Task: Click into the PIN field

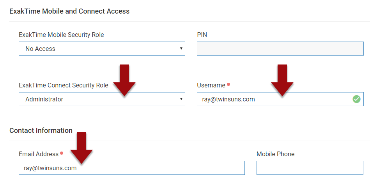Action: [x=280, y=49]
